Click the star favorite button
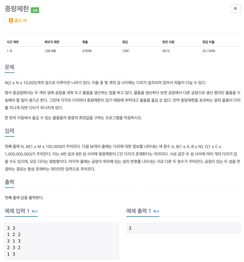 [235, 8]
